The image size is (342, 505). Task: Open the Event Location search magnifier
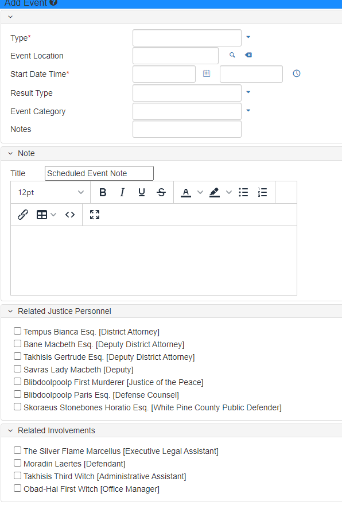tap(232, 55)
